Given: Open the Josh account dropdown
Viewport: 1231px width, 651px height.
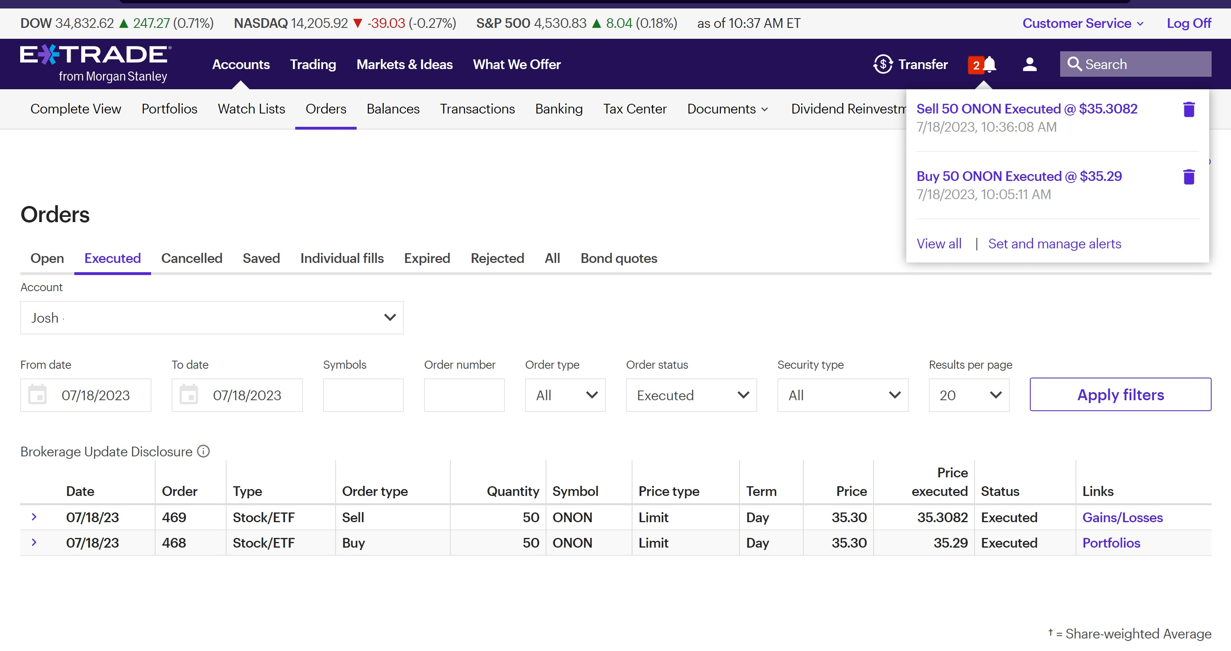Looking at the screenshot, I should point(212,317).
